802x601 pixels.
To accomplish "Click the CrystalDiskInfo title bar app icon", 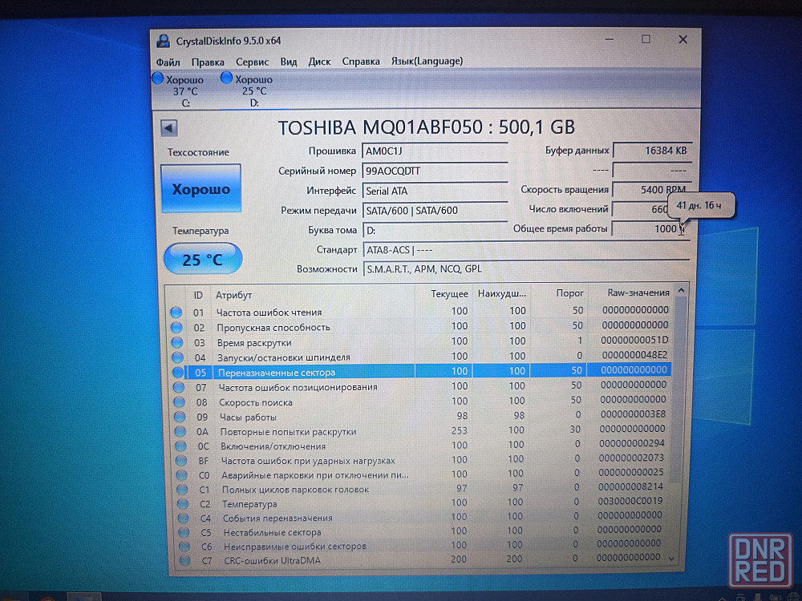I will (163, 41).
